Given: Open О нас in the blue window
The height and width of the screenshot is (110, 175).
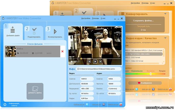Looking at the screenshot, I should tap(103, 18).
